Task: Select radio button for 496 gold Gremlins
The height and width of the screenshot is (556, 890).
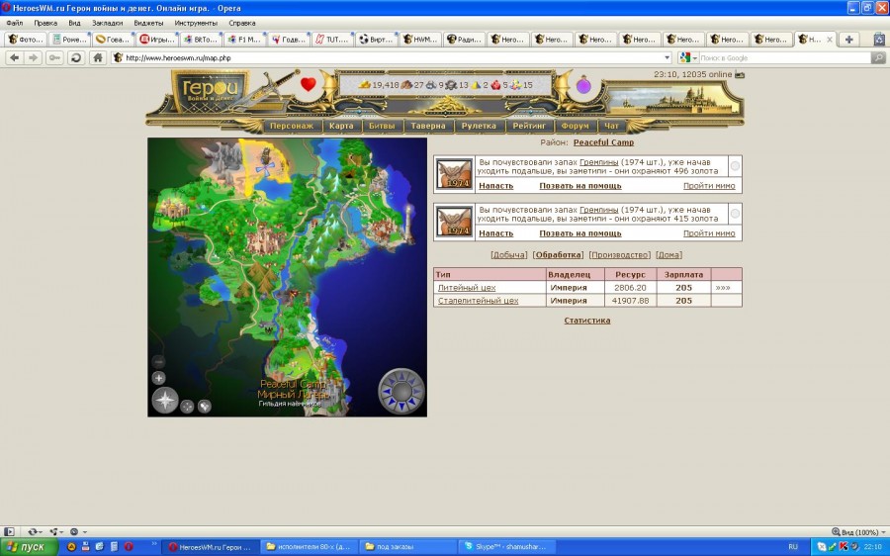Action: point(735,167)
